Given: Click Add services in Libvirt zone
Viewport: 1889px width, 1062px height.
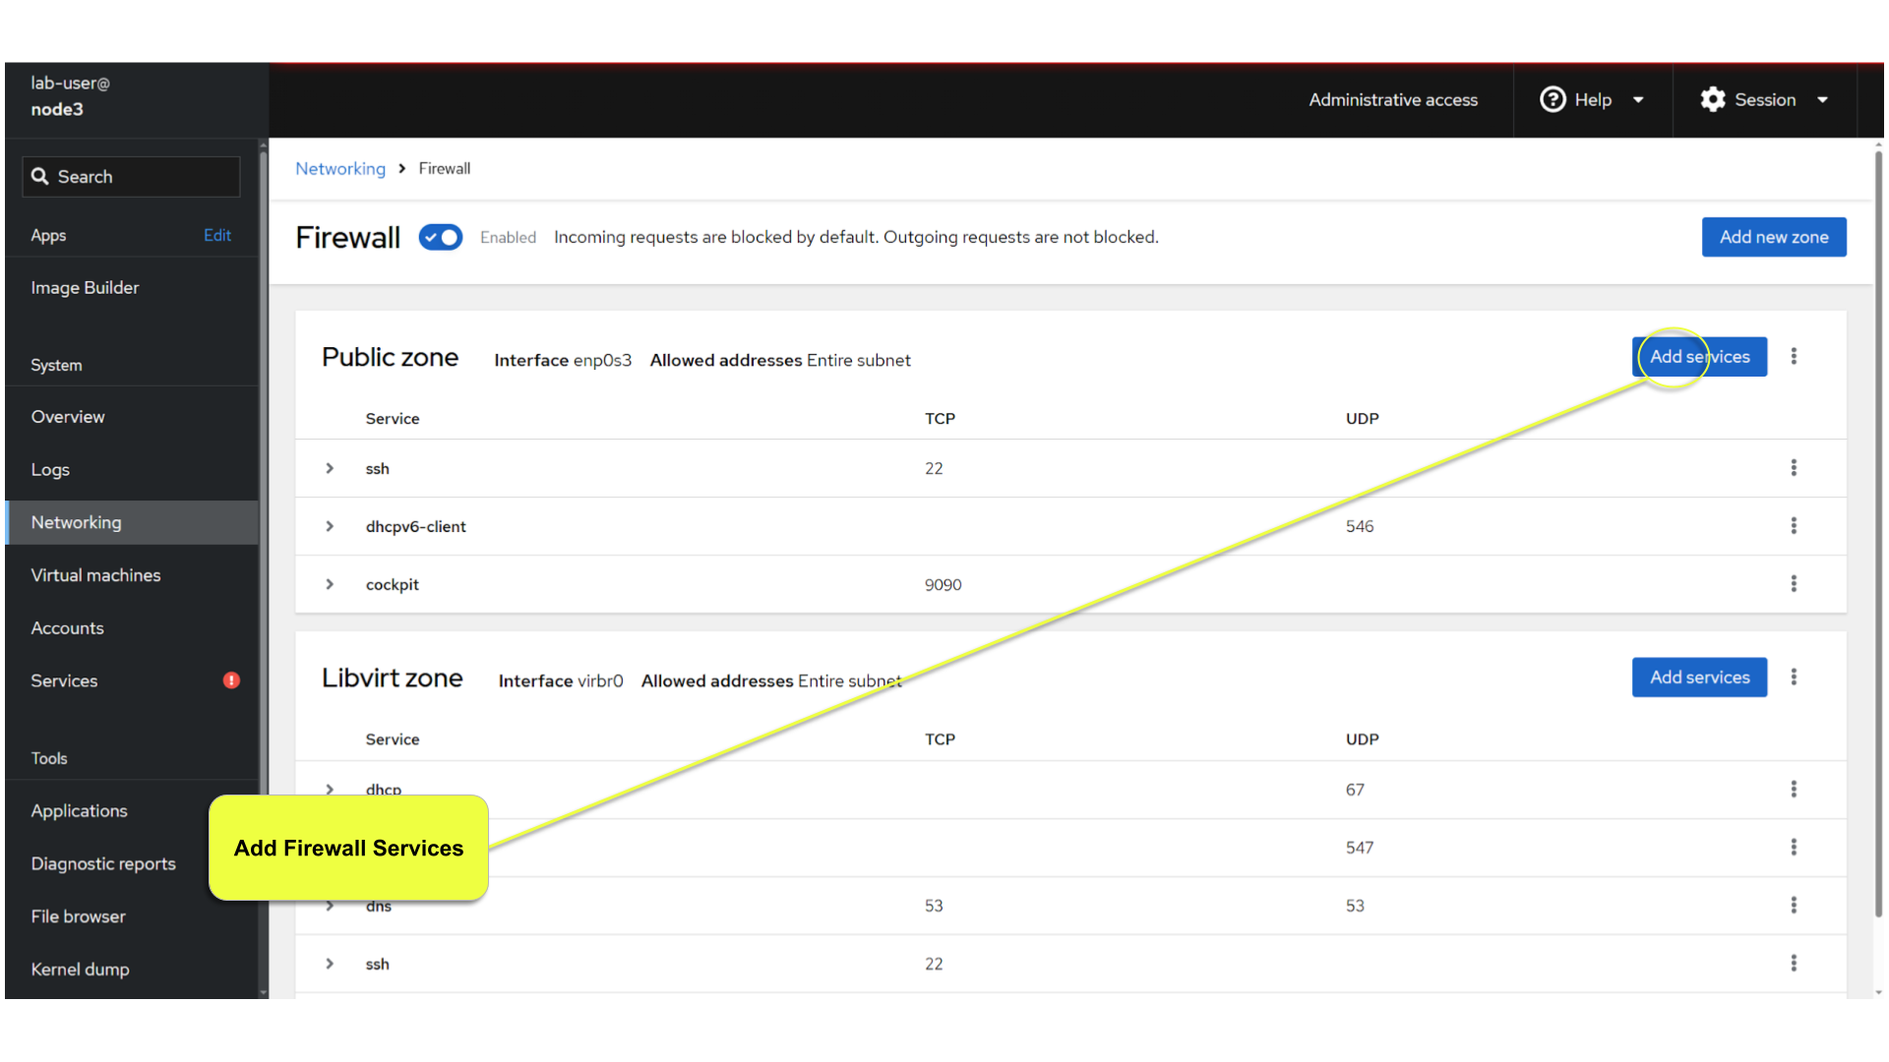Looking at the screenshot, I should (x=1699, y=678).
